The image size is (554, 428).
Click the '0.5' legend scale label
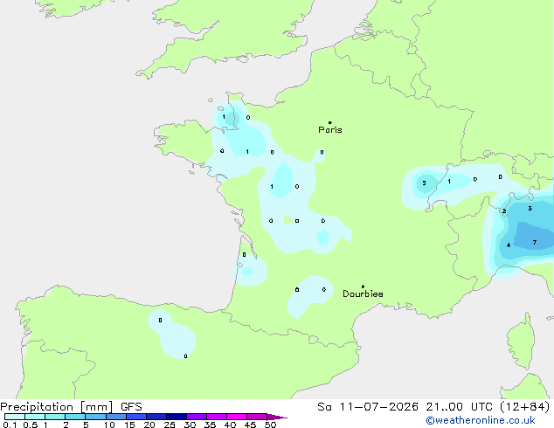(x=31, y=425)
